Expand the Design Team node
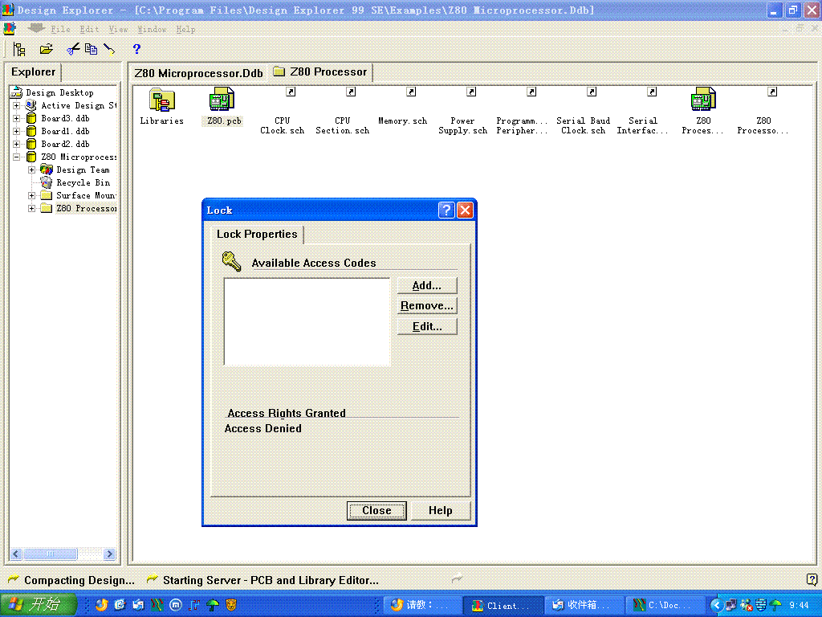The width and height of the screenshot is (822, 617). coord(31,170)
